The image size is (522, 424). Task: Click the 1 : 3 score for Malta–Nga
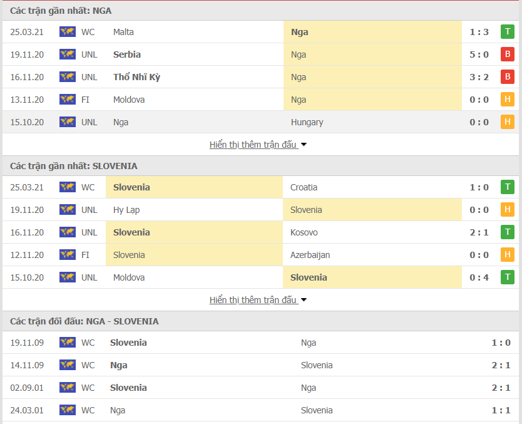tap(479, 32)
